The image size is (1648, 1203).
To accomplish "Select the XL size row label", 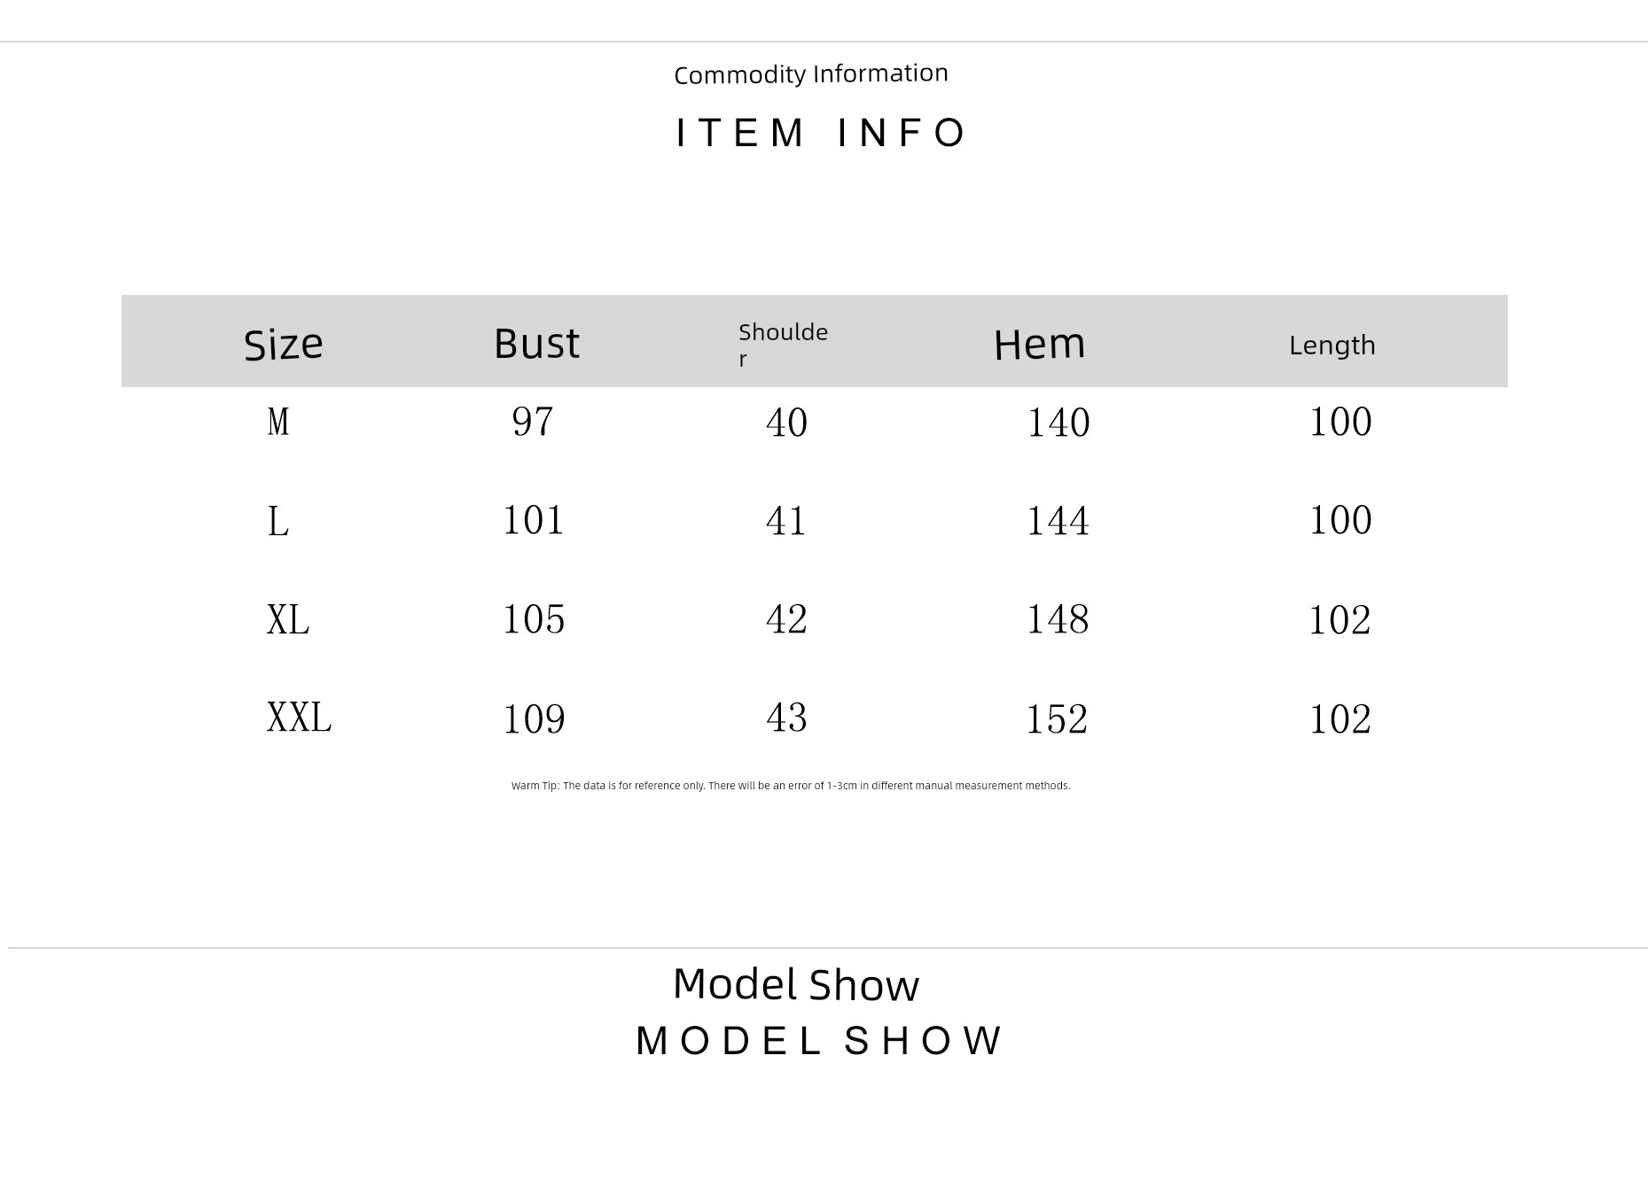I will point(288,619).
